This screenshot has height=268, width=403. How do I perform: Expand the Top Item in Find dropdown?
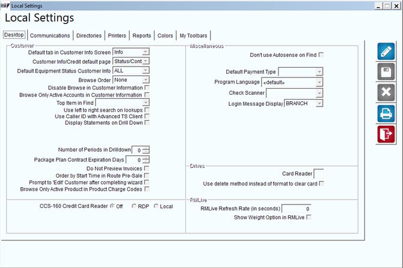(146, 103)
